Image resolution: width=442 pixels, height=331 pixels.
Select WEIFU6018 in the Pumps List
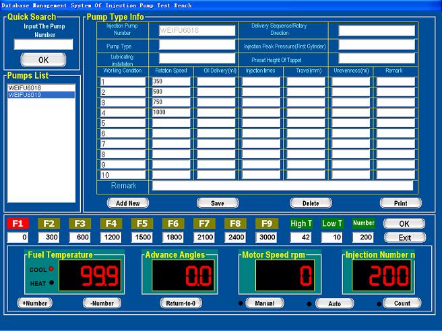pyautogui.click(x=40, y=88)
